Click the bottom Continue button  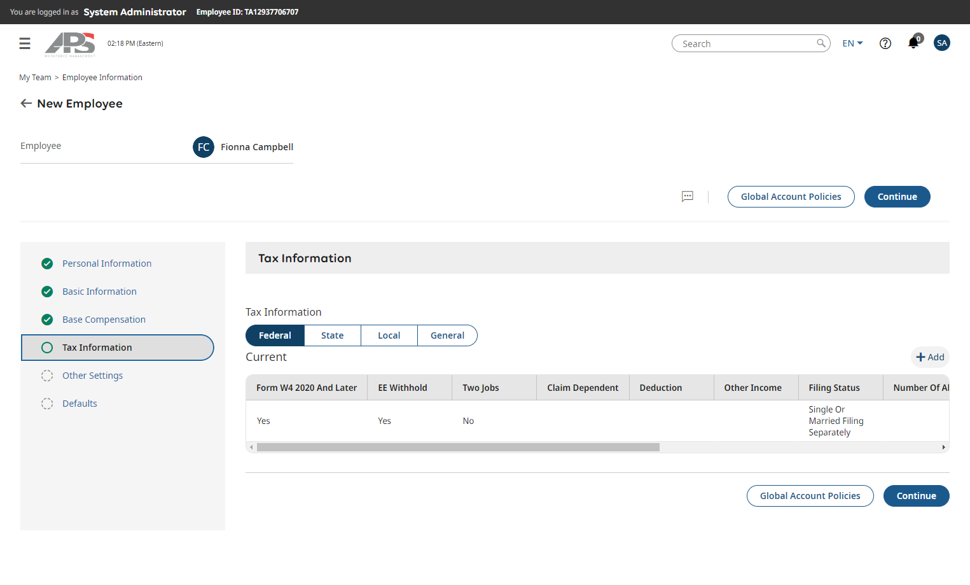[x=917, y=496]
